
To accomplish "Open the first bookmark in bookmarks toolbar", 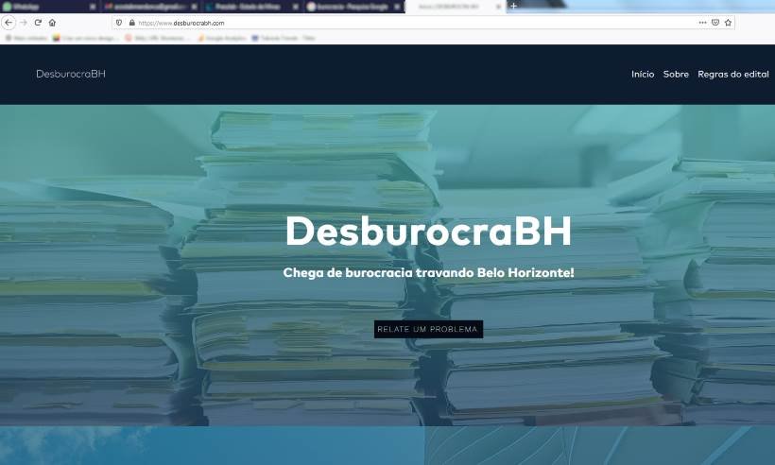I will pos(26,38).
